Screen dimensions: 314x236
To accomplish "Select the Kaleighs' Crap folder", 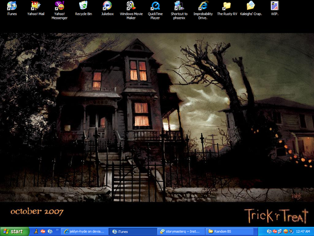I will tap(251, 8).
